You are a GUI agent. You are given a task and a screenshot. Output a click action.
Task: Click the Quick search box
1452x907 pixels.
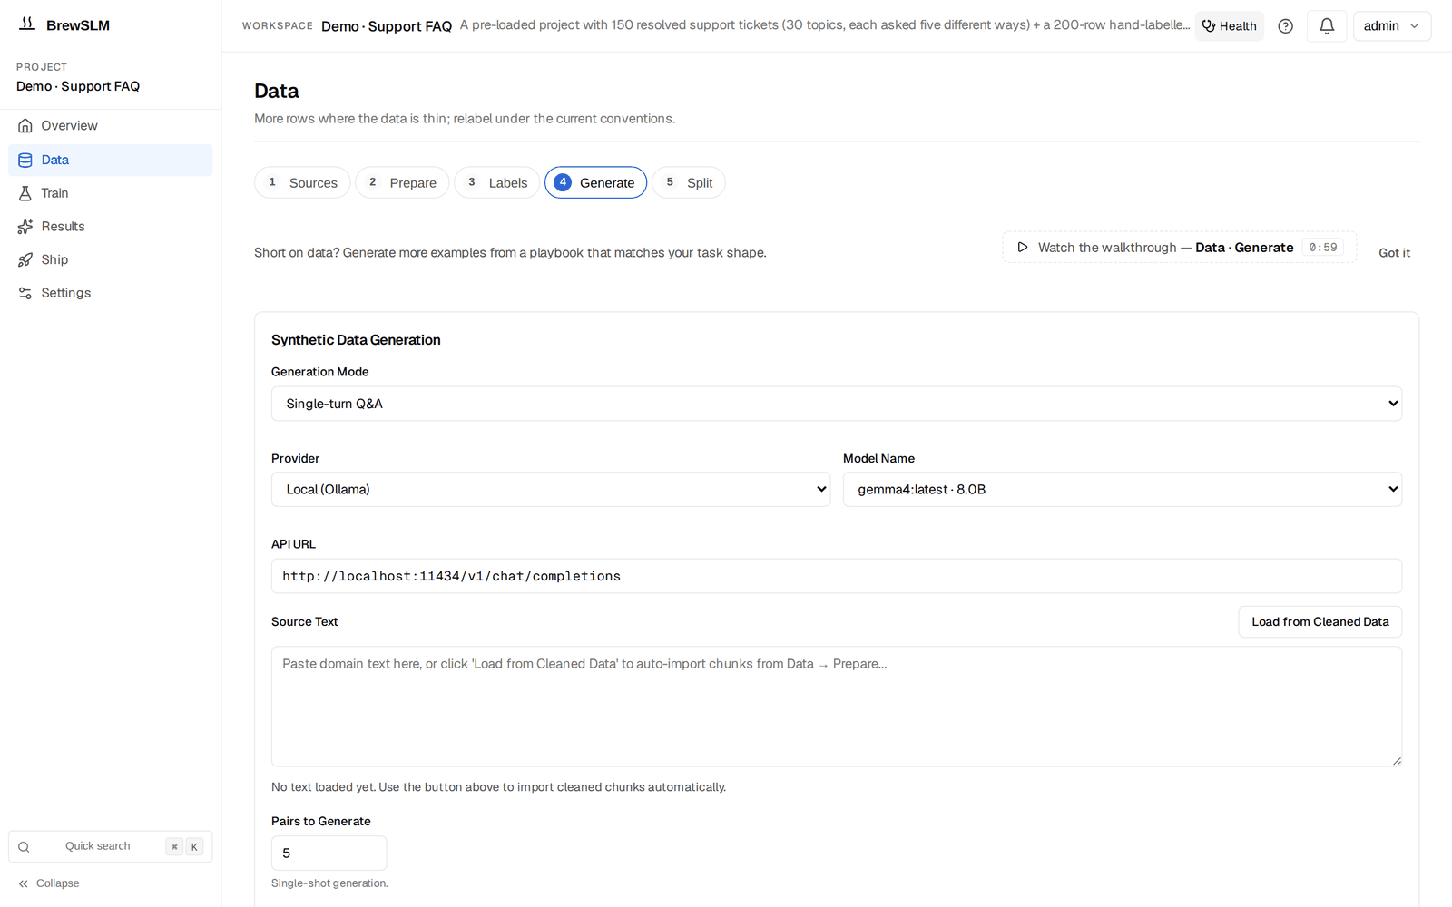(110, 846)
